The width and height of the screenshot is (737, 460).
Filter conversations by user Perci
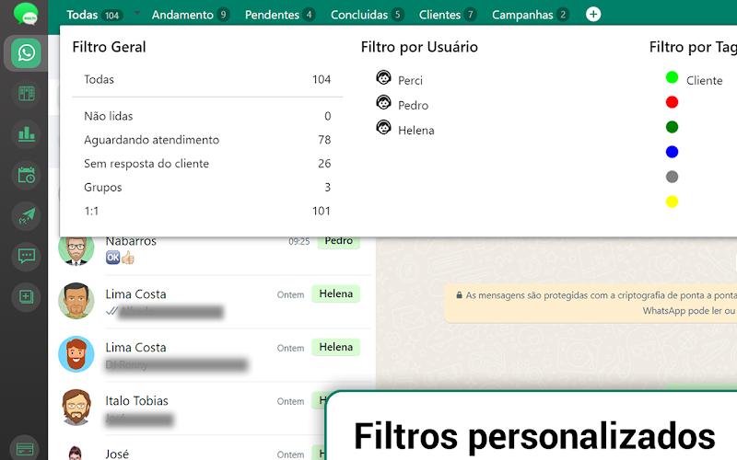coord(410,81)
